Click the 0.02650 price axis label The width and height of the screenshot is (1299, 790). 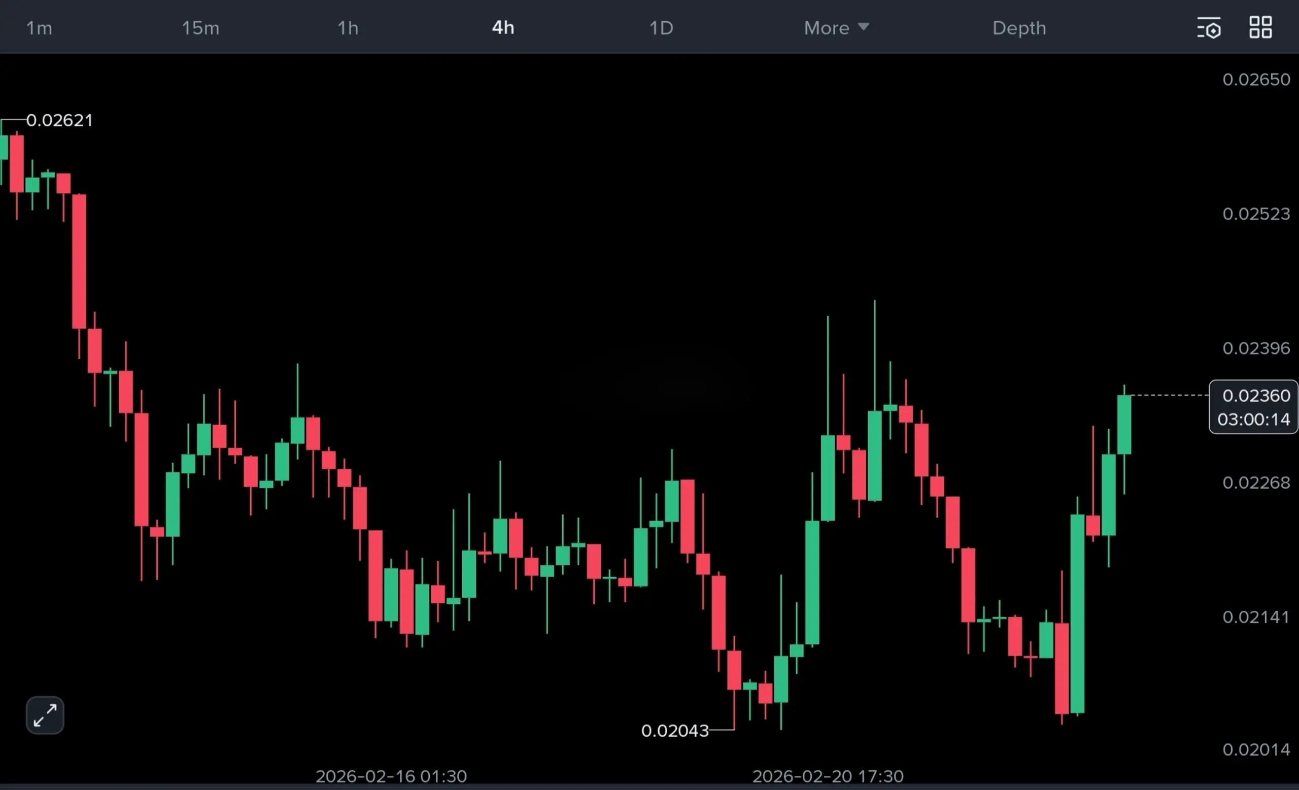(x=1256, y=80)
